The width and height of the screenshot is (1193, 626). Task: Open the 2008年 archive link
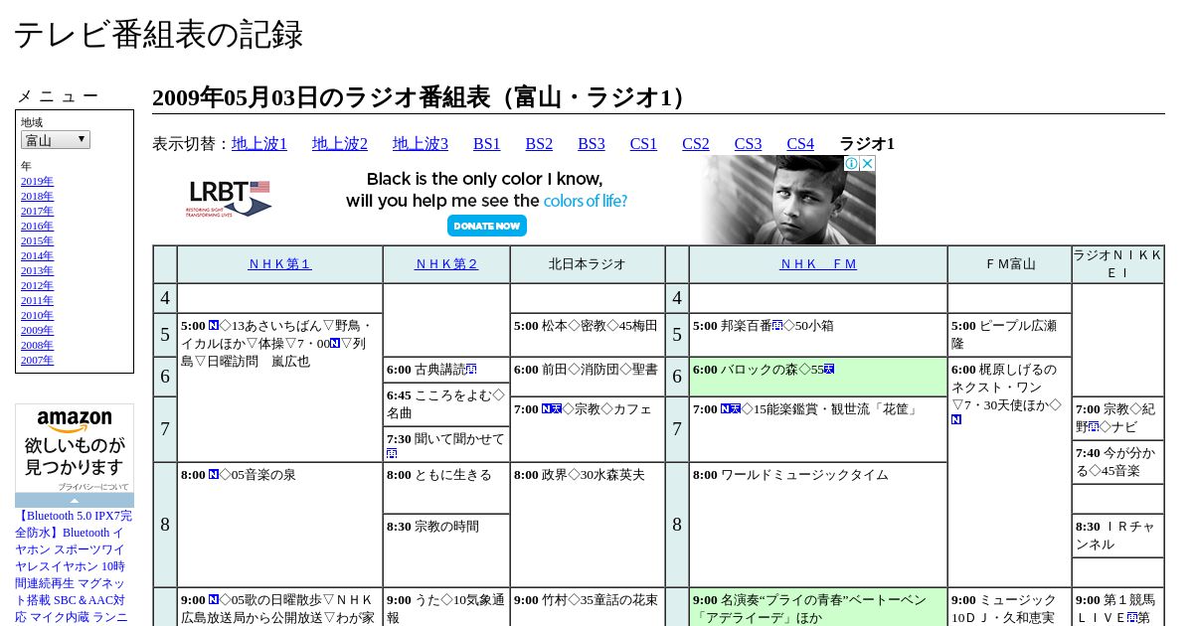click(37, 345)
